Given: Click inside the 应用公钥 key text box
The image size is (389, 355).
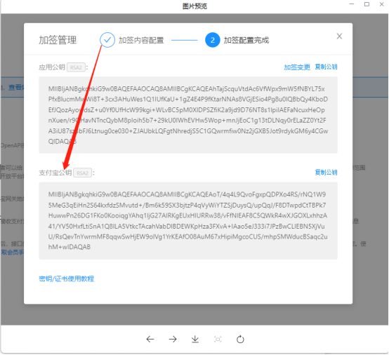Looking at the screenshot, I should click(188, 115).
